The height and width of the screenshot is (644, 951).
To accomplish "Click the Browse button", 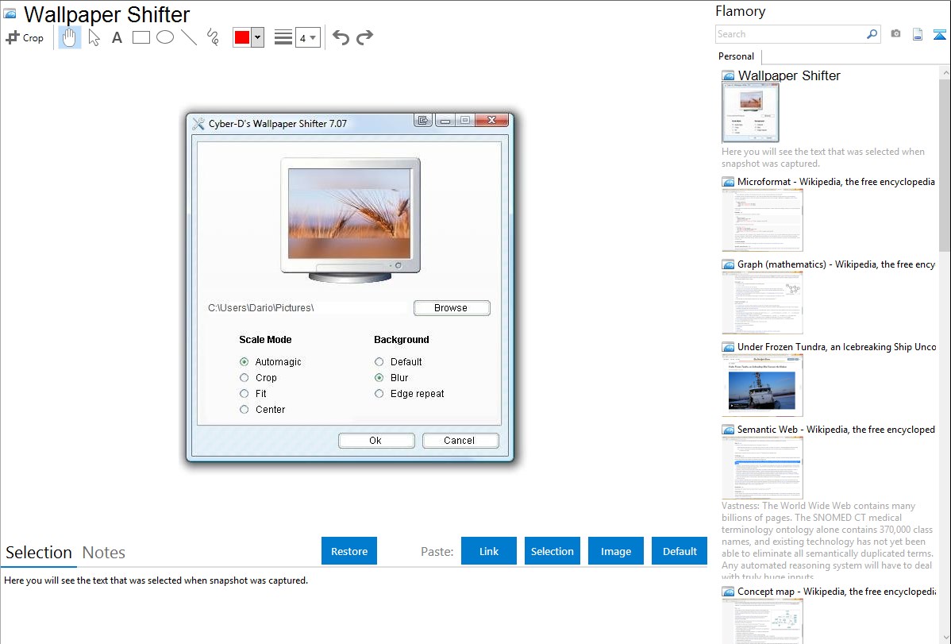I will [451, 308].
